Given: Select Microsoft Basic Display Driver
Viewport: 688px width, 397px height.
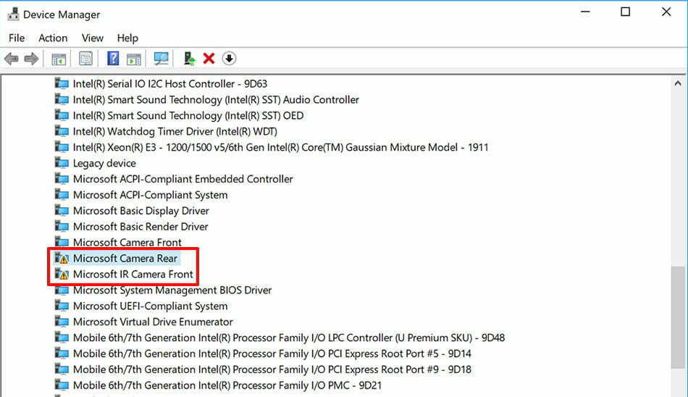Looking at the screenshot, I should tap(140, 210).
